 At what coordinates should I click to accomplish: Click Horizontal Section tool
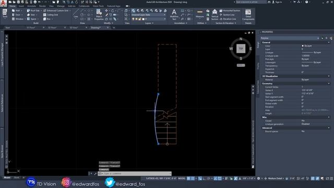(x=230, y=10)
